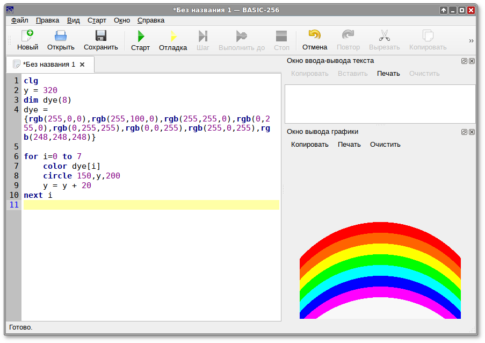This screenshot has height=343, width=485.
Task: Run the program with the green Start arrow
Action: tap(140, 40)
